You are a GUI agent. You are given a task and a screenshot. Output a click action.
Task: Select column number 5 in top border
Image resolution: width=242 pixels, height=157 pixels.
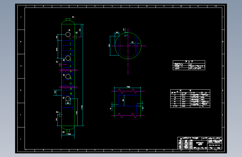pos(95,6)
